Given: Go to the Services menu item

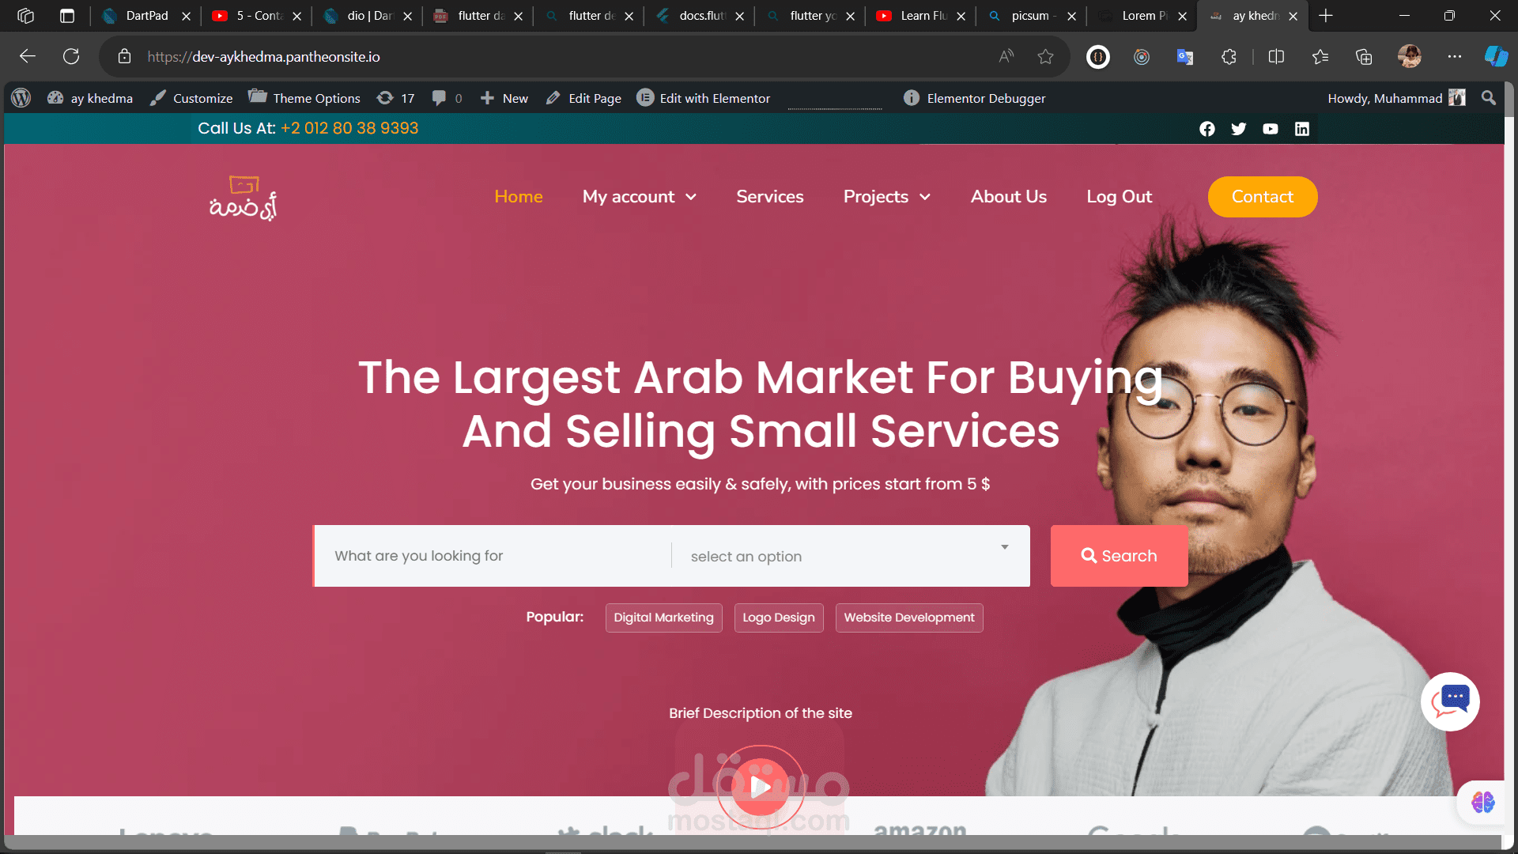Looking at the screenshot, I should click(769, 197).
